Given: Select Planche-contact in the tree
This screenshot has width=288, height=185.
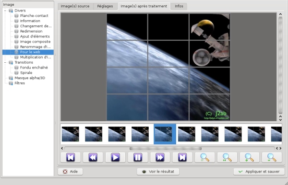Looking at the screenshot, I should (34, 16).
